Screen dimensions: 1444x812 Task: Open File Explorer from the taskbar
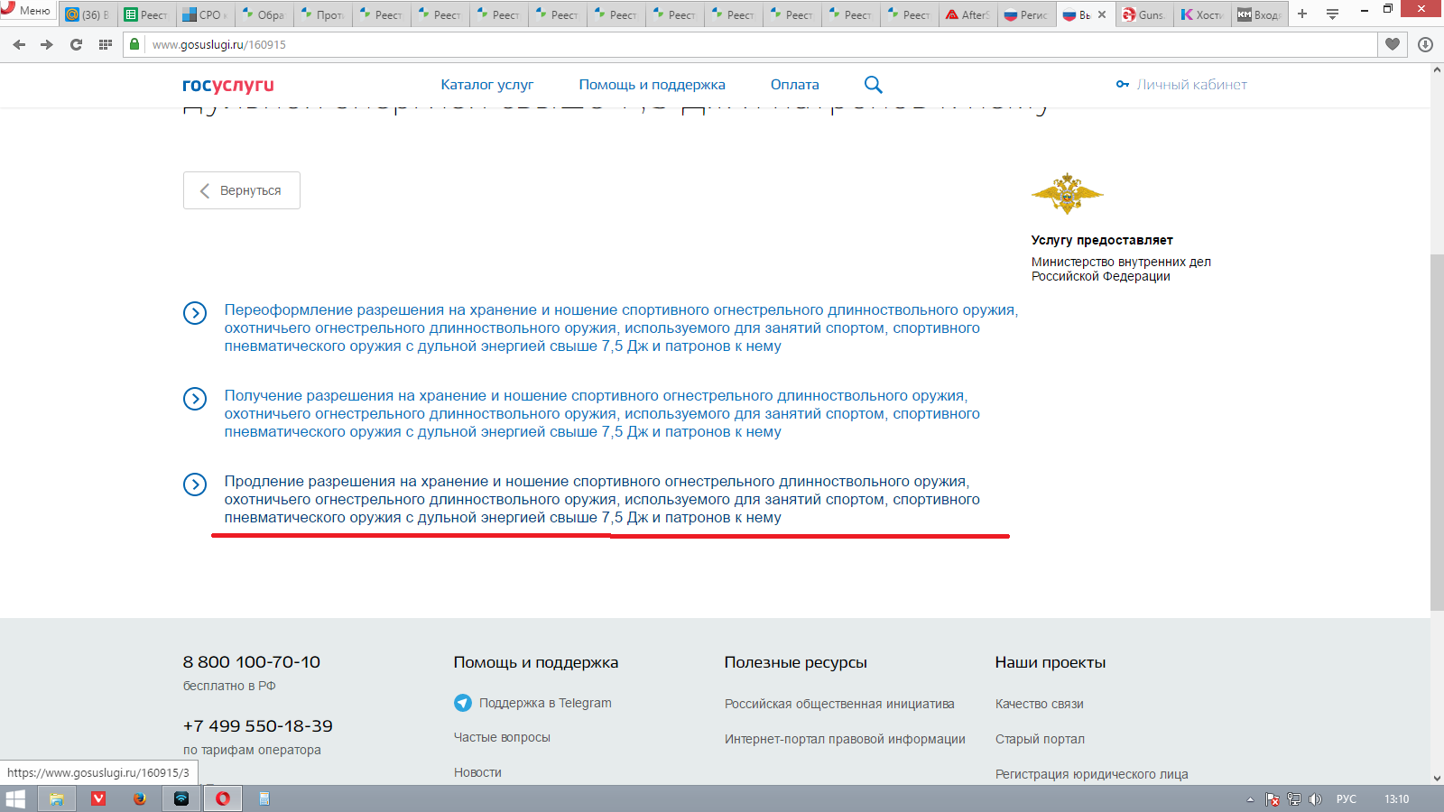57,798
